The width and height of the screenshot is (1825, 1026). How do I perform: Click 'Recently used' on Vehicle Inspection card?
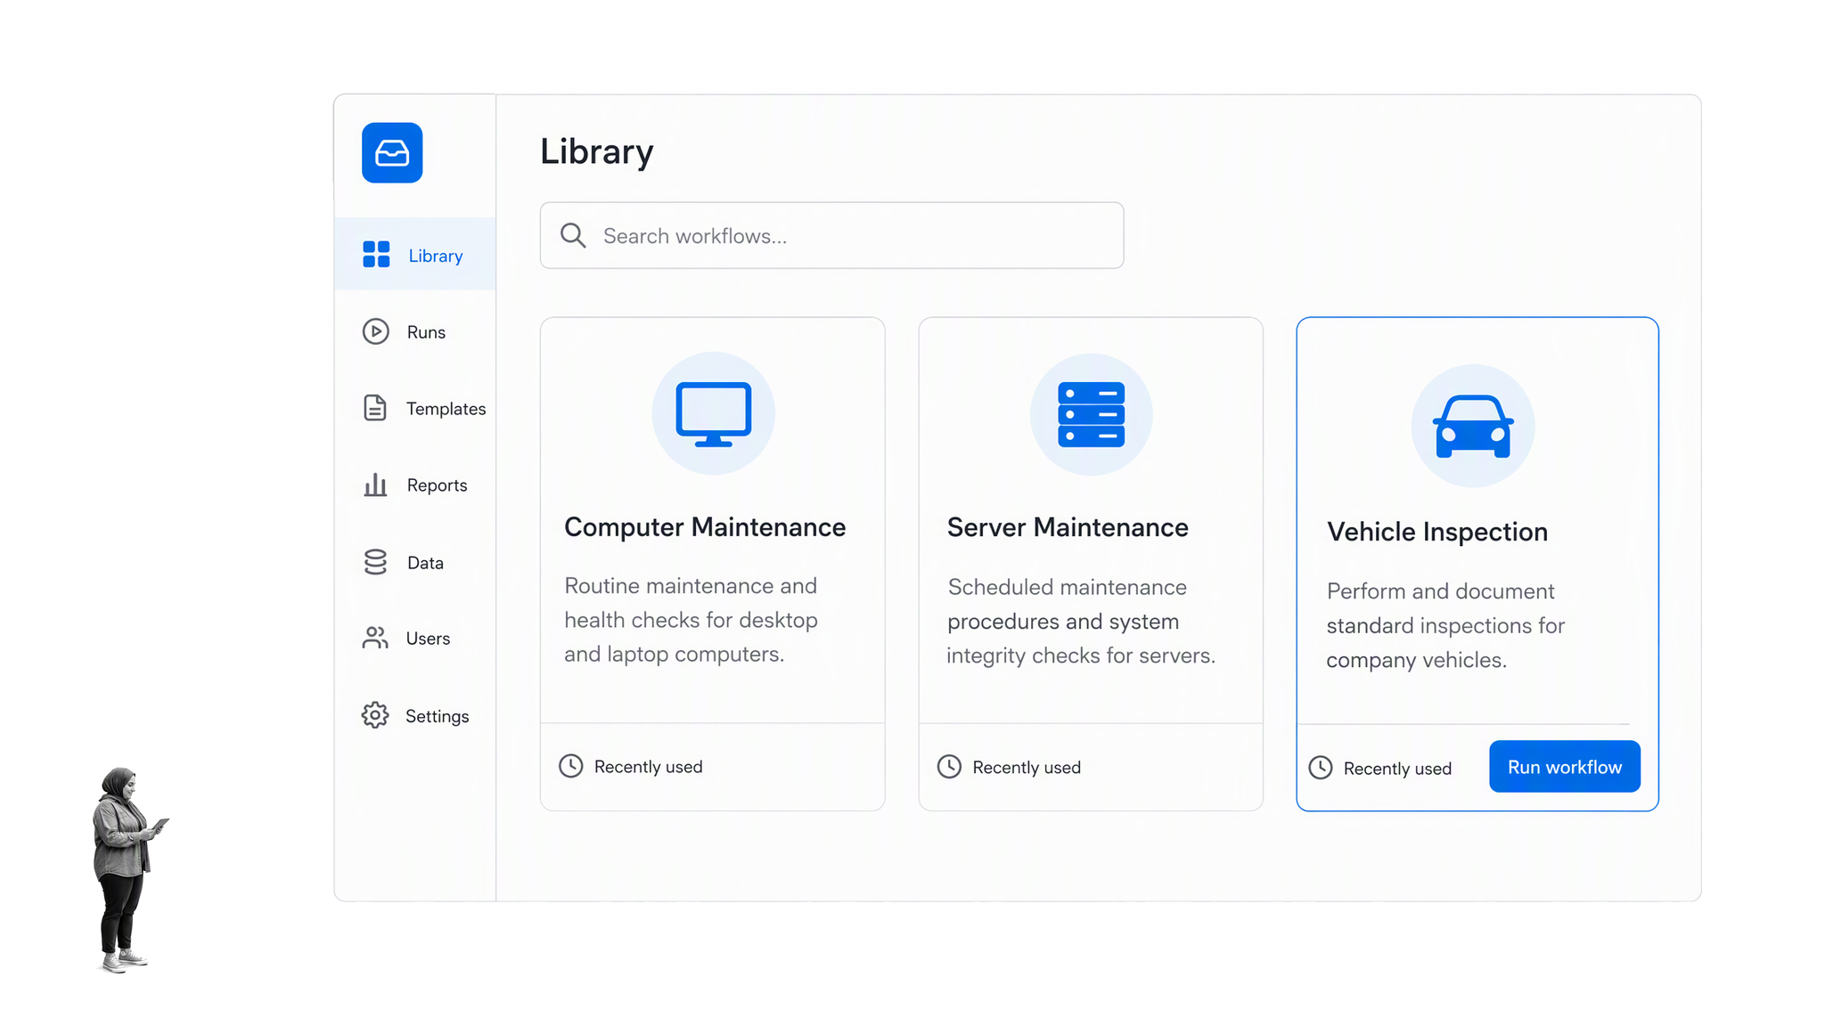tap(1397, 769)
